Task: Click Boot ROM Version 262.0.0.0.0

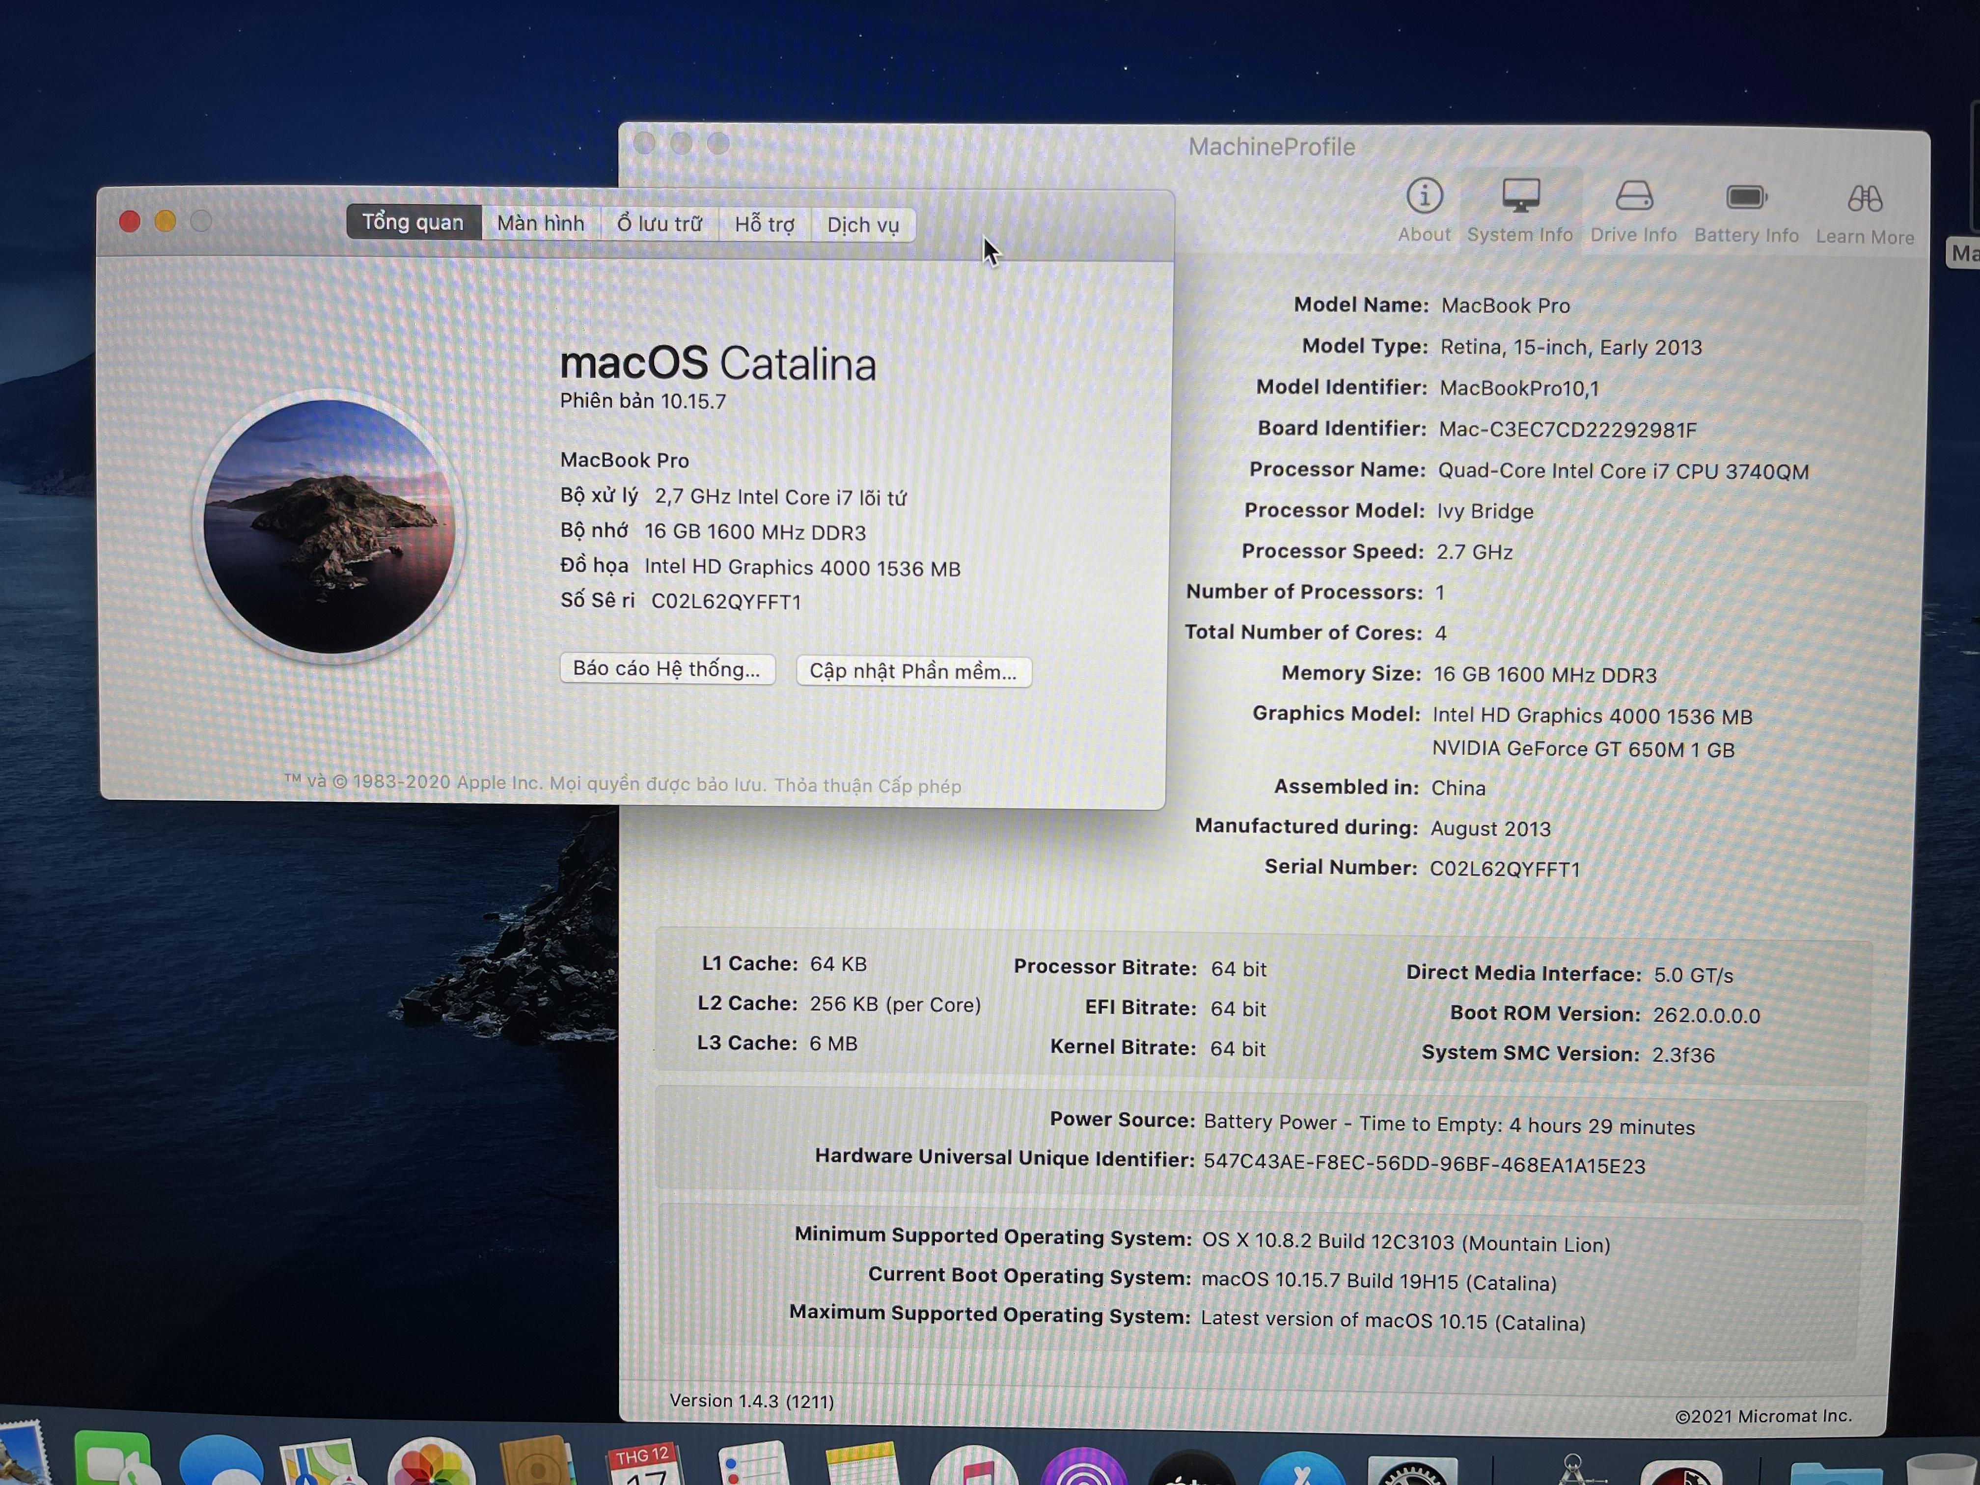Action: [1706, 1015]
